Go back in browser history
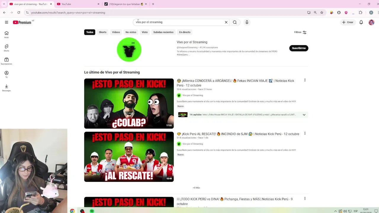Screen dimensions: 379x213 (x=4, y=12)
